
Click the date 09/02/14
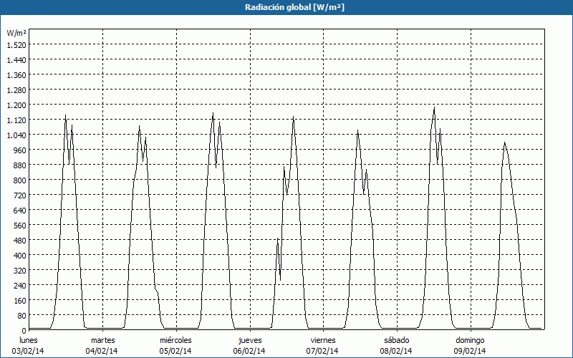pyautogui.click(x=470, y=351)
